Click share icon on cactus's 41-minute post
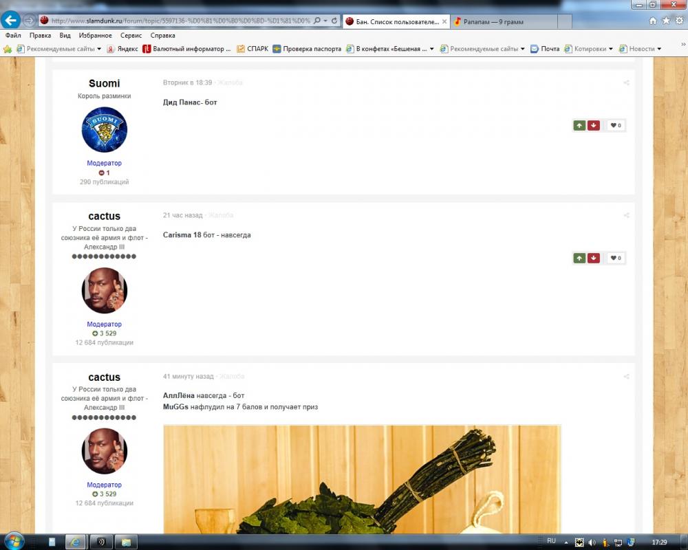The height and width of the screenshot is (550, 688). pyautogui.click(x=626, y=377)
